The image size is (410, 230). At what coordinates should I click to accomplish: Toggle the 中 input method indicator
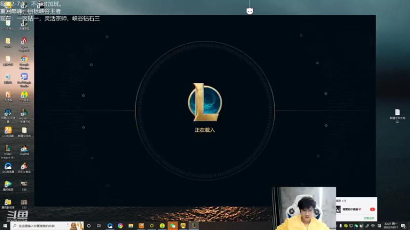pyautogui.click(x=373, y=226)
